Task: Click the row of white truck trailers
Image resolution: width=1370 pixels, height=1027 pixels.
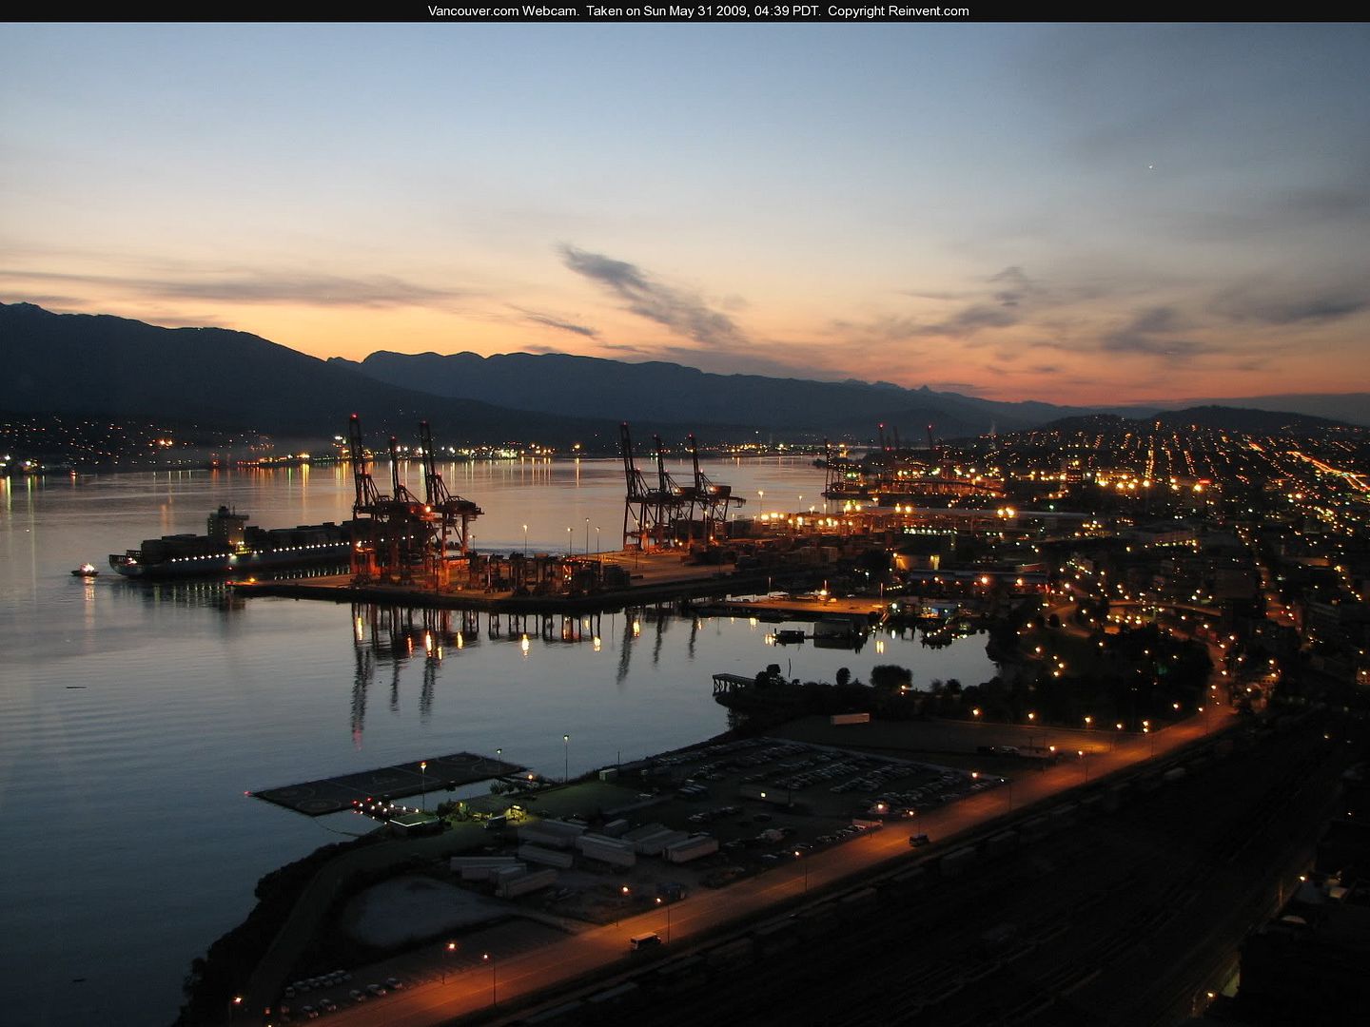Action: [x=609, y=844]
